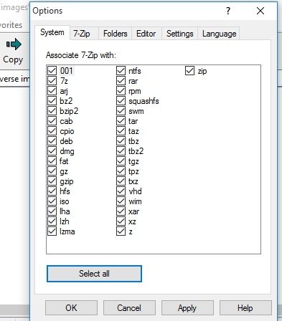282x321 pixels.
Task: Toggle the cpio checkbox
Action: coord(52,131)
